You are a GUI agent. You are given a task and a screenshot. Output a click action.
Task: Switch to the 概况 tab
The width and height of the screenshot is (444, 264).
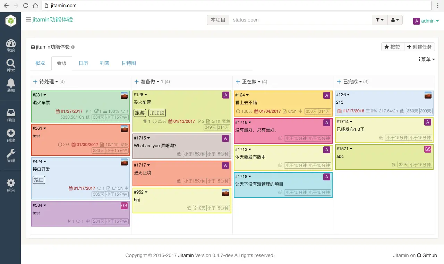coord(40,63)
